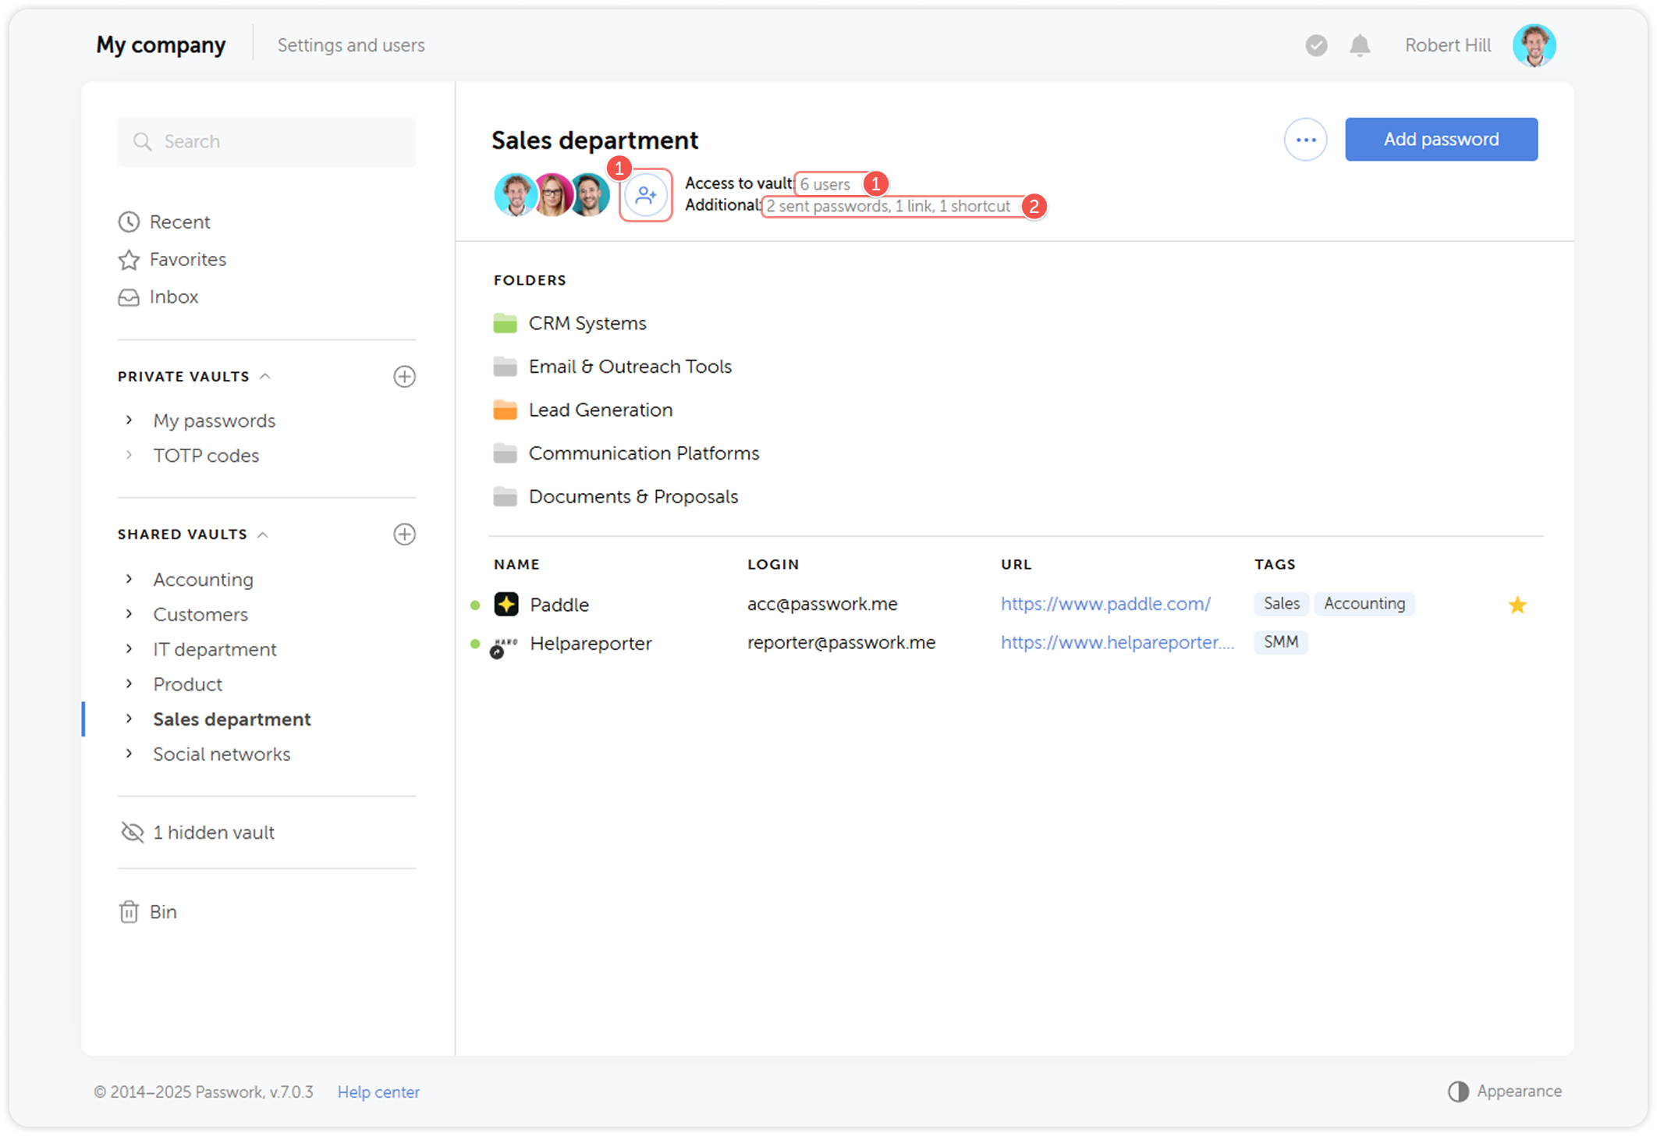Screen dimensions: 1657x1136
Task: Open Robert Hill profile avatar
Action: (1534, 45)
